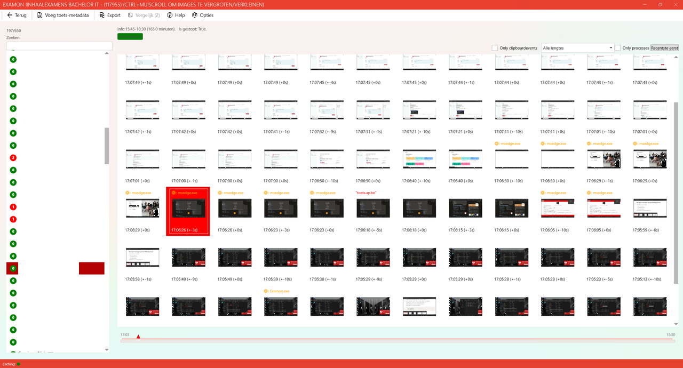Click the red badge showing 2

pyautogui.click(x=13, y=158)
